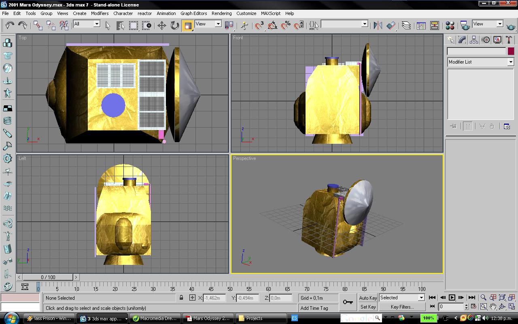
Task: Click the Set Keys large key button
Action: point(348,302)
